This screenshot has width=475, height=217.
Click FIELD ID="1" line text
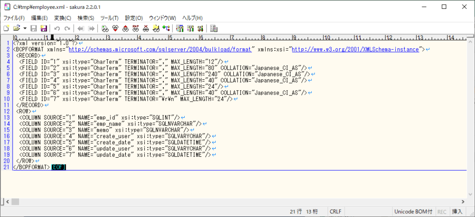pos(121,62)
